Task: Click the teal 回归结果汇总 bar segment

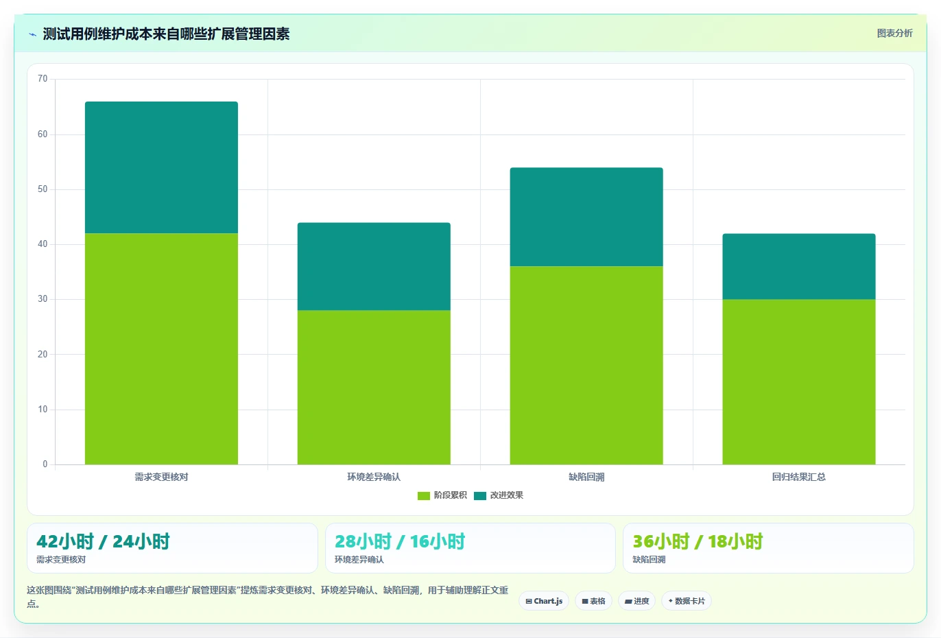Action: (799, 267)
